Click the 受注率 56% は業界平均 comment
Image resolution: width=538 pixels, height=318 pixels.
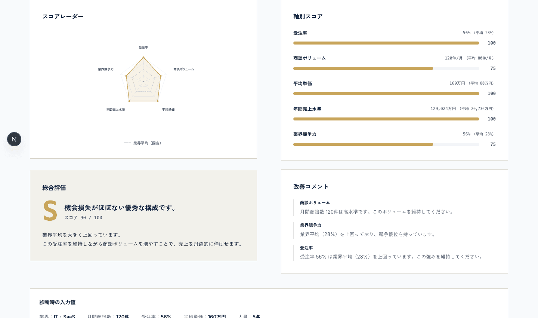tap(392, 257)
